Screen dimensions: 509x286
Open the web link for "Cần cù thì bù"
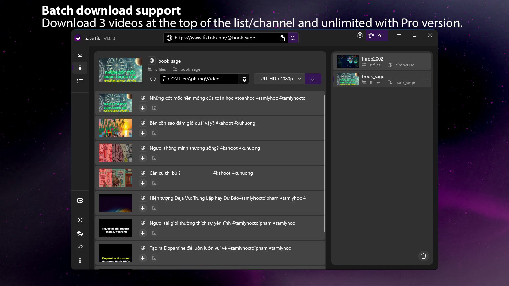143,173
